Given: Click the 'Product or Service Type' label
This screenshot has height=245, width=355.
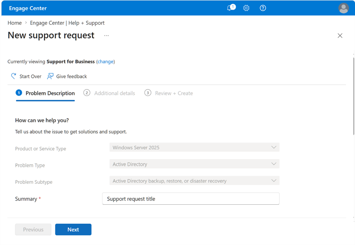Looking at the screenshot, I should coord(40,148).
